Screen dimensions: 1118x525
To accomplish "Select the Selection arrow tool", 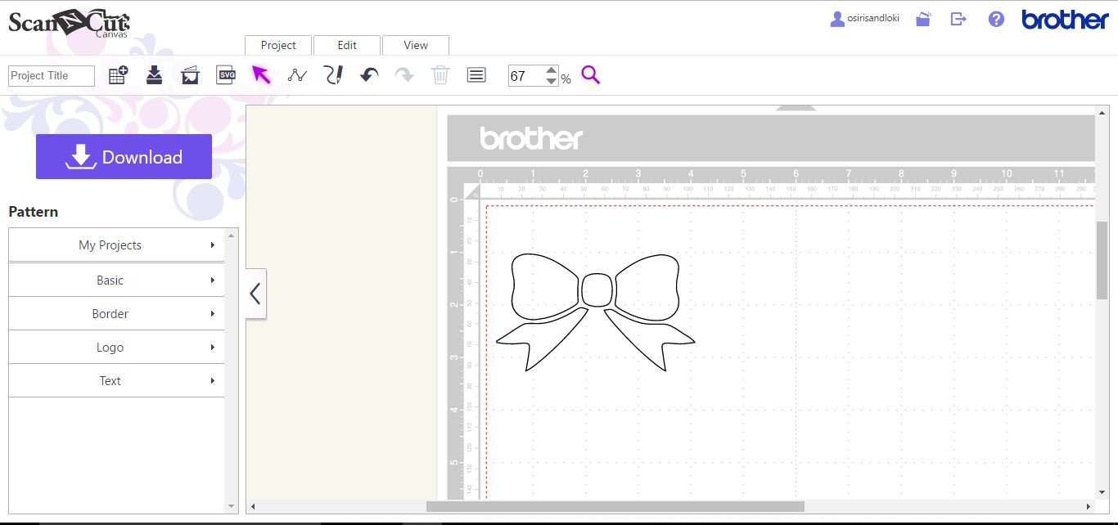I will tap(260, 74).
